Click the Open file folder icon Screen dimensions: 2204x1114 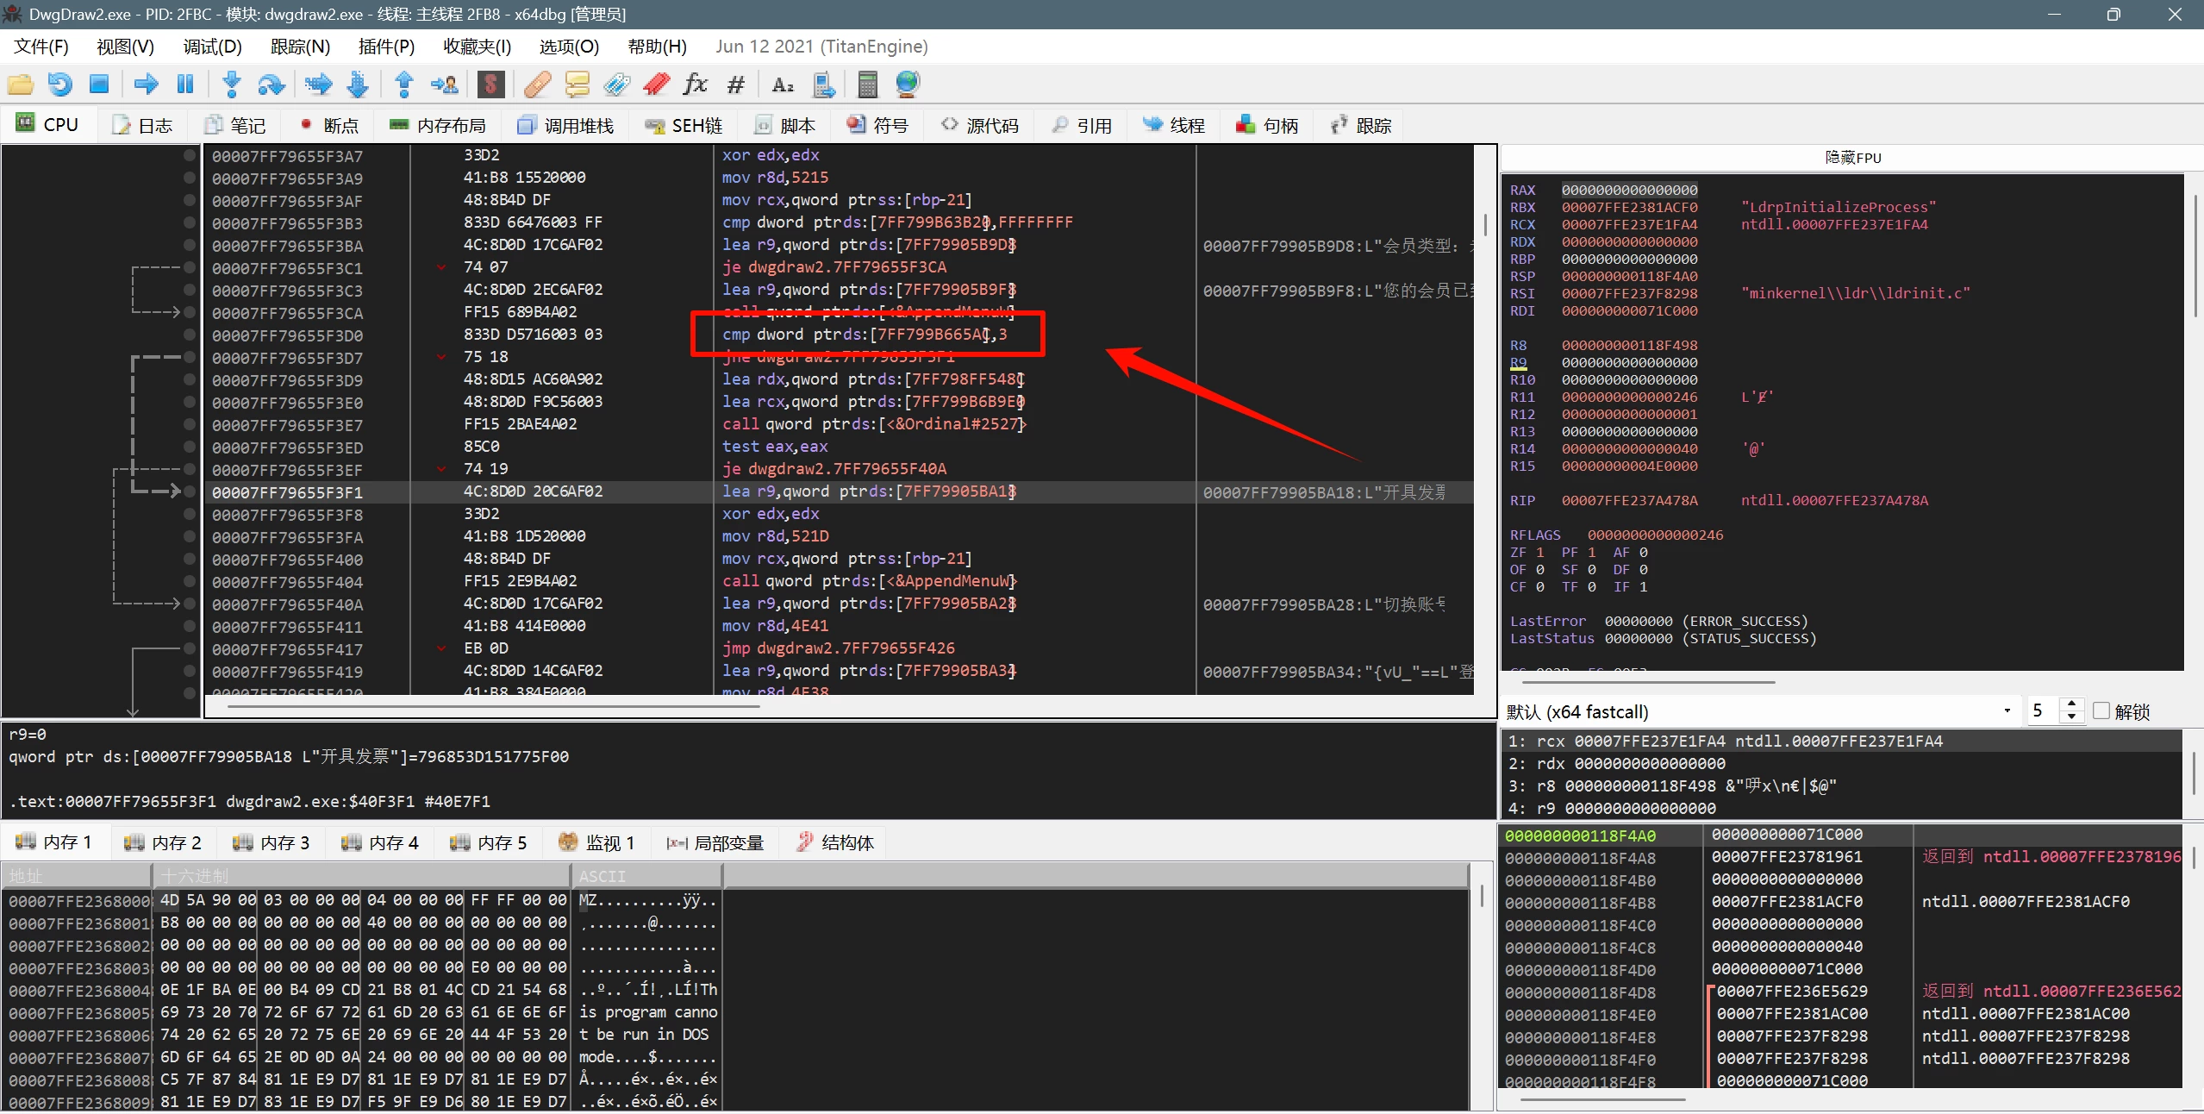(20, 84)
